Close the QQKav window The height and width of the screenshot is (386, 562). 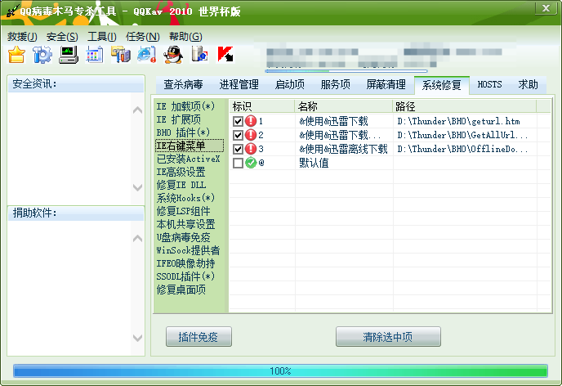[546, 8]
